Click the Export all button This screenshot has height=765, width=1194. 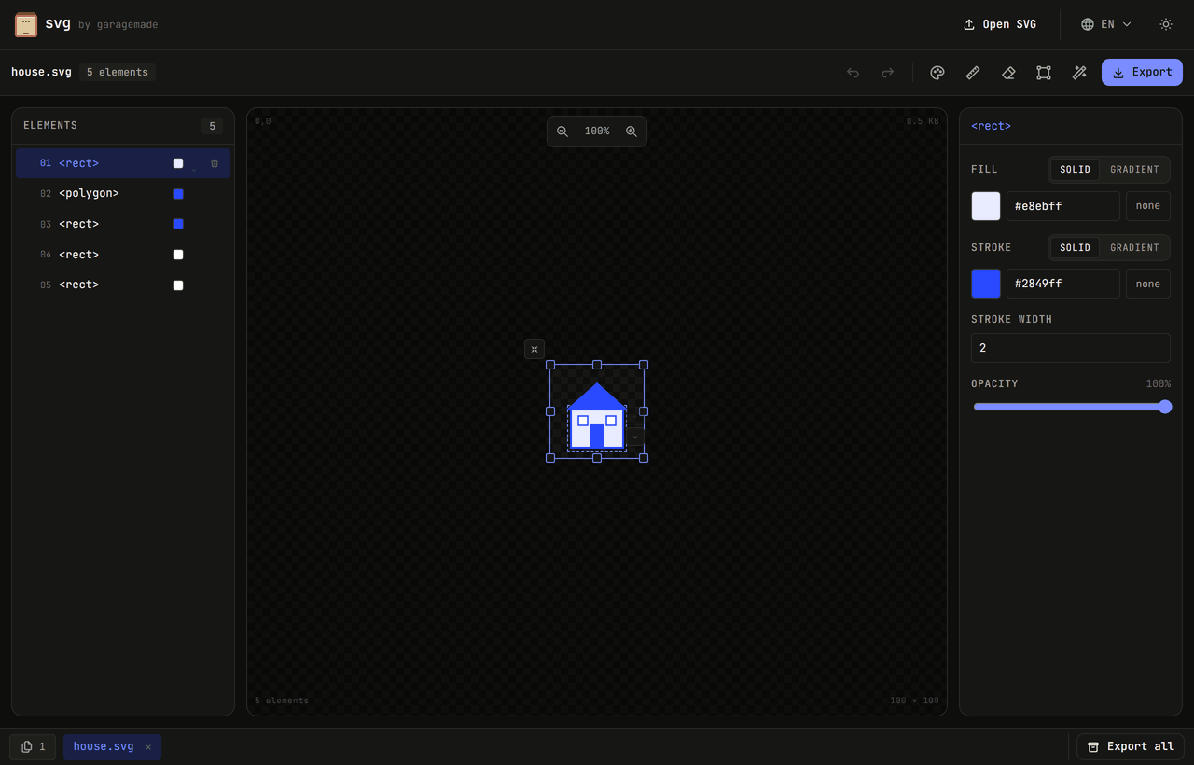pyautogui.click(x=1131, y=747)
